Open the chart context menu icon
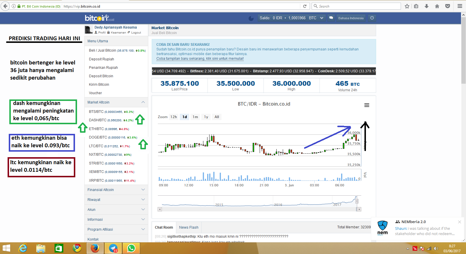The image size is (466, 254). (x=367, y=105)
